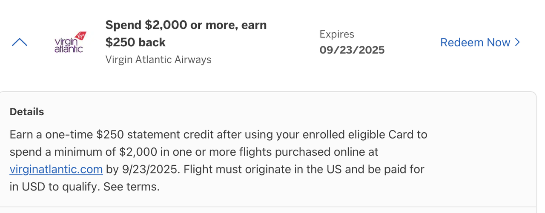Click the Details heading

[26, 112]
